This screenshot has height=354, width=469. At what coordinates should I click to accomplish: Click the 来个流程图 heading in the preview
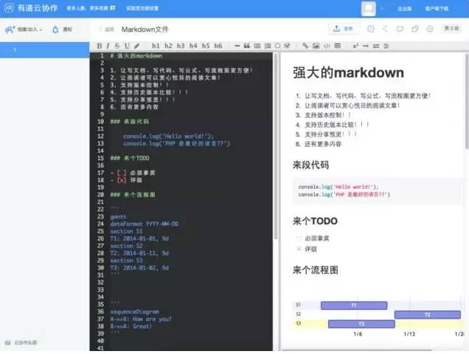click(316, 270)
